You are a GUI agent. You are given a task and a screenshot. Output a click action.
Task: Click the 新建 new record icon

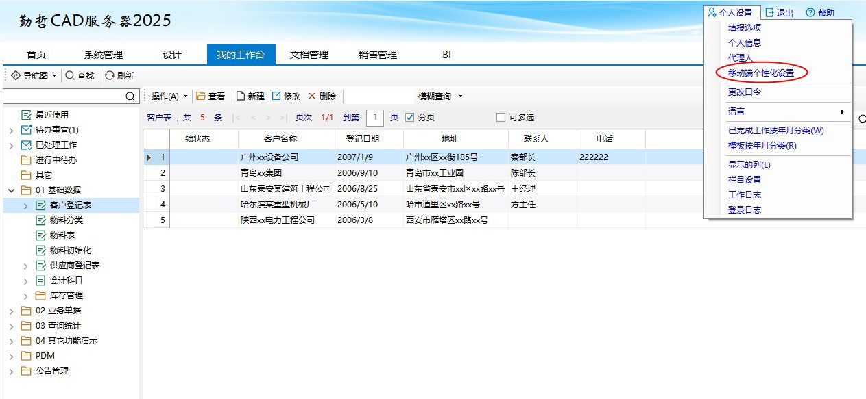coord(241,96)
